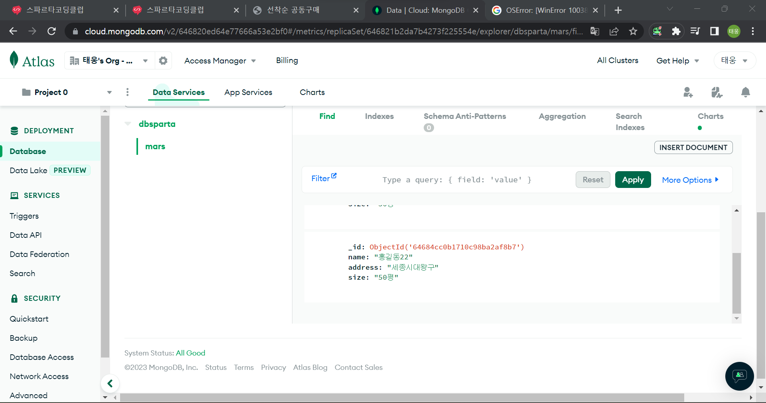
Task: Open project options three-dot menu
Action: 128,92
